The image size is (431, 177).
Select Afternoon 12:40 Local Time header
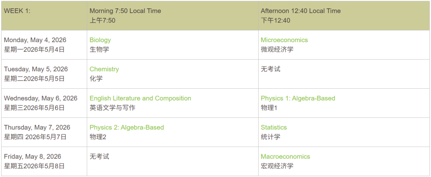tap(301, 11)
